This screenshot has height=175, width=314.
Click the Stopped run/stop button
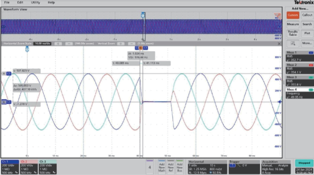pos(304,163)
